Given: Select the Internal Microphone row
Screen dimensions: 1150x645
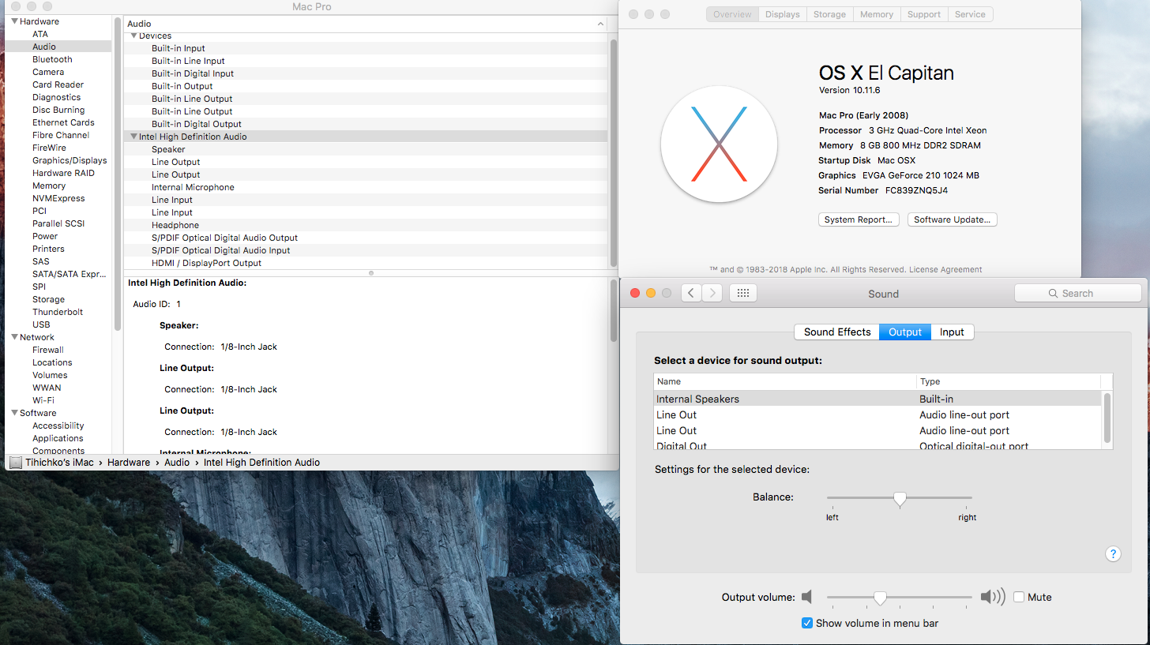Looking at the screenshot, I should click(366, 187).
